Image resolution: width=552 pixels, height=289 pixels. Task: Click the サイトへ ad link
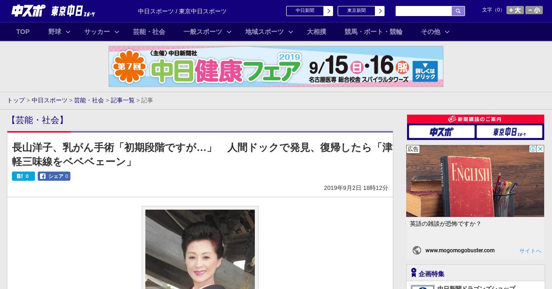[530, 251]
